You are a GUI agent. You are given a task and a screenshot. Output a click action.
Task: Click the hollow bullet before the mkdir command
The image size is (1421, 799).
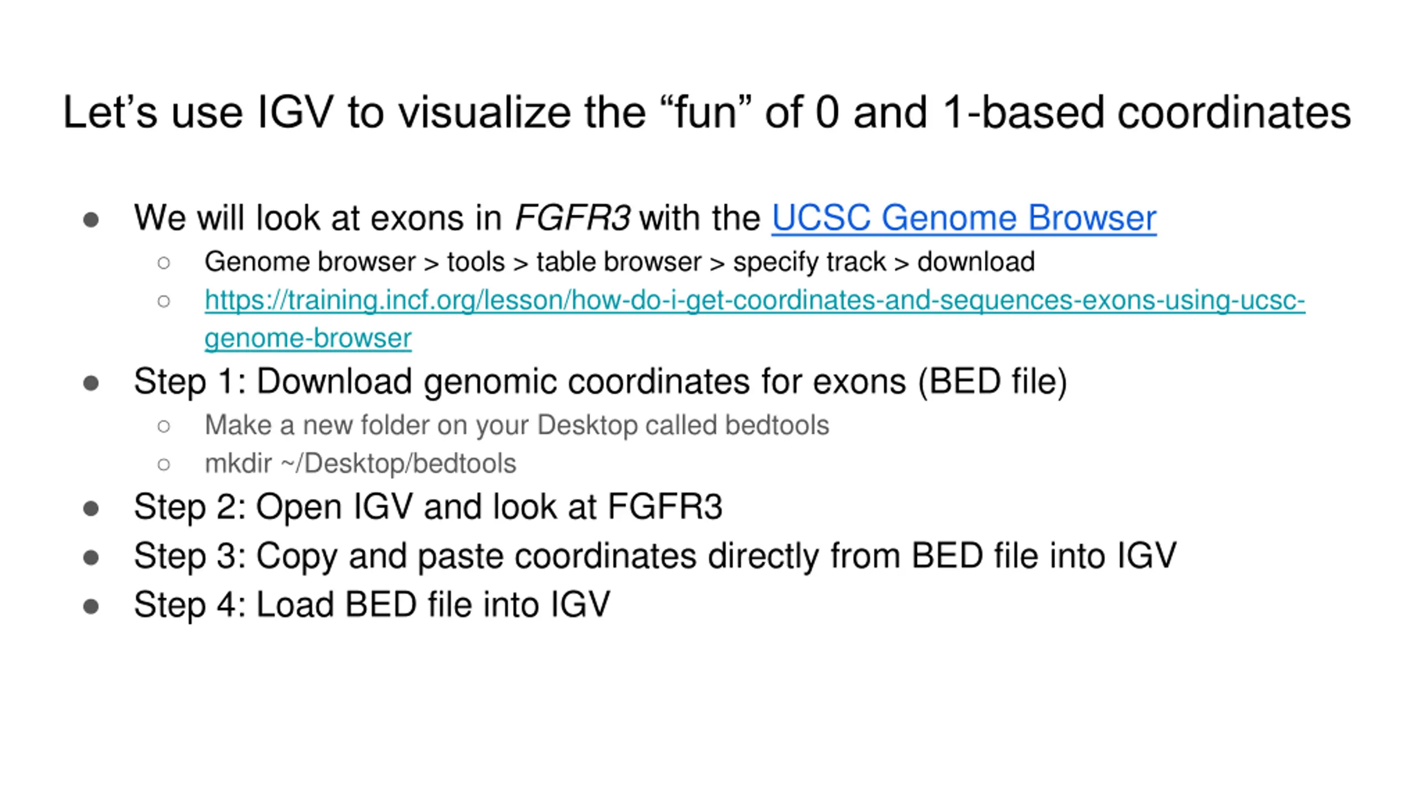click(x=164, y=464)
